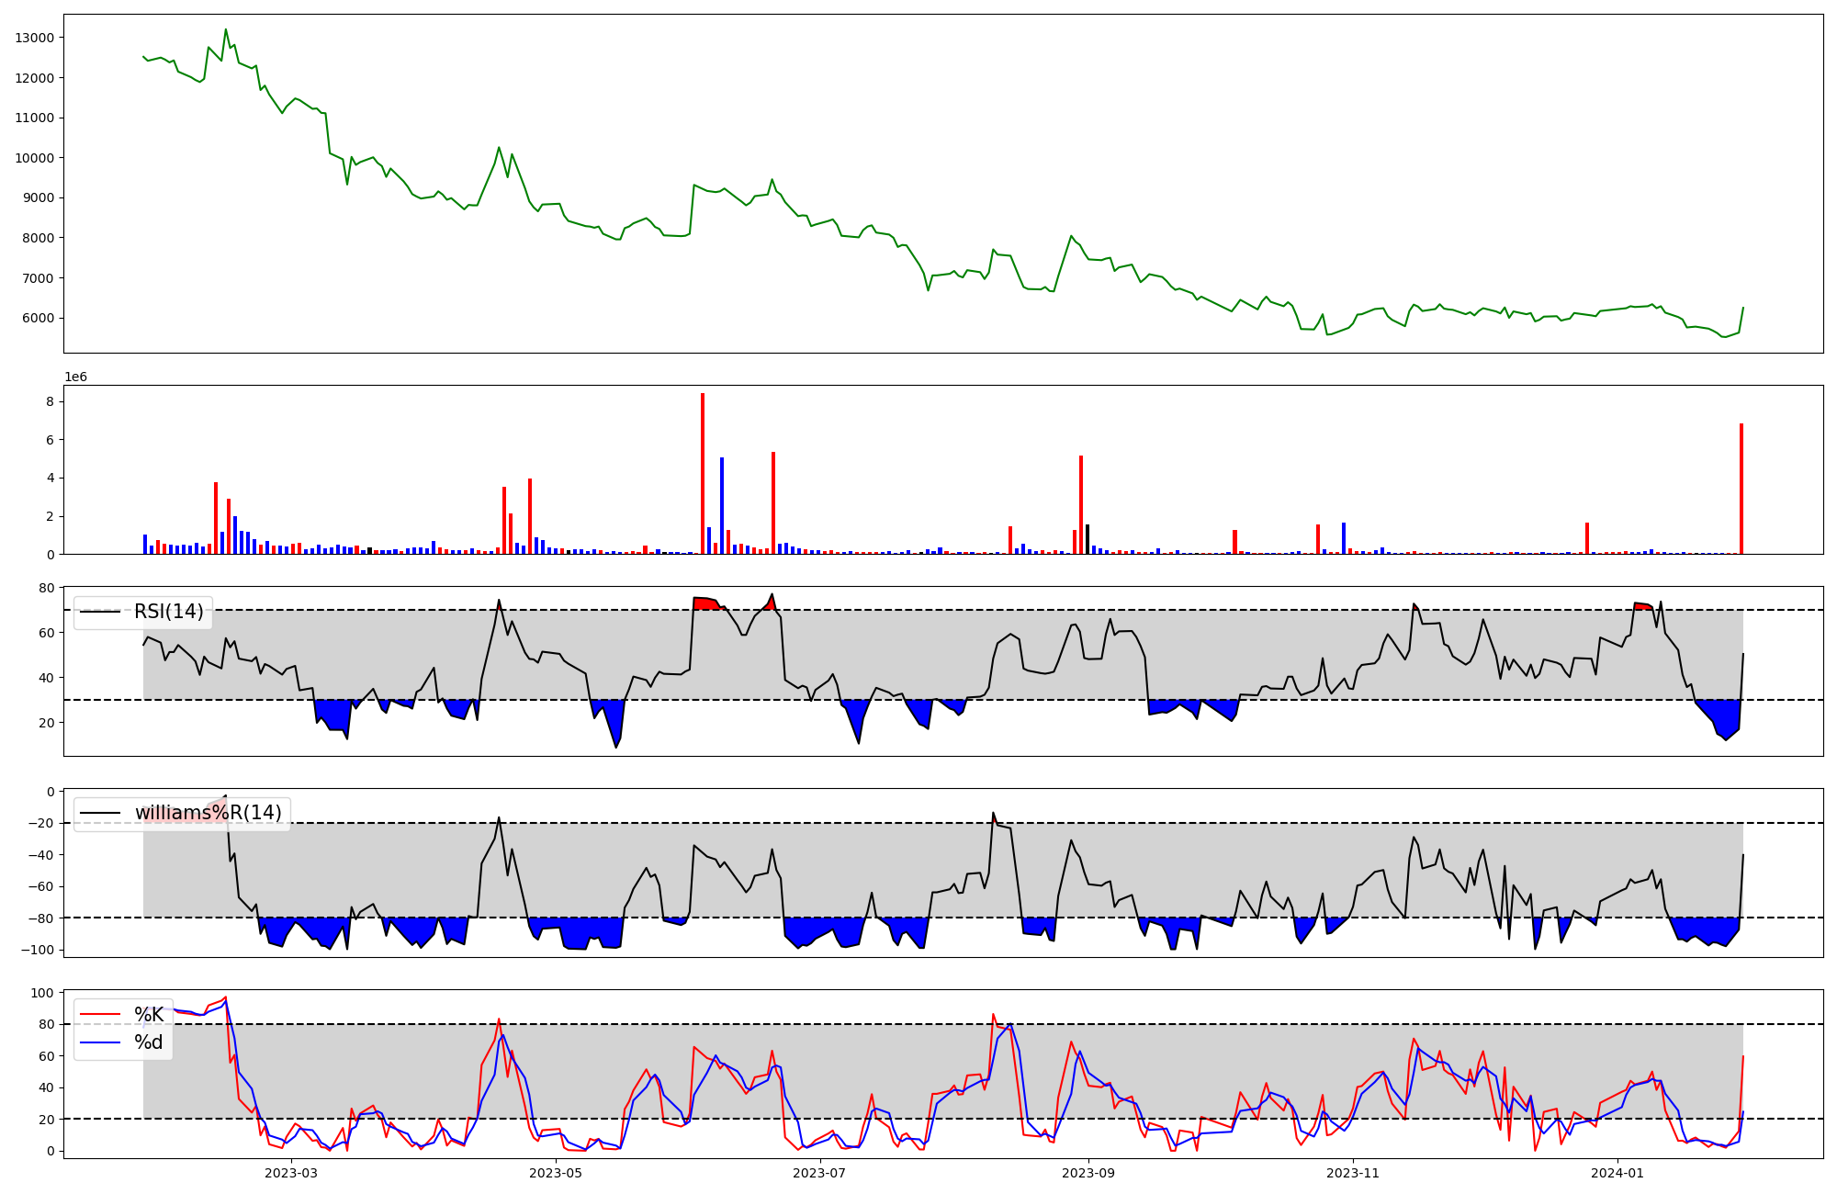1837x1194 pixels.
Task: Select the 2023-07 date tick label
Action: (x=819, y=1173)
